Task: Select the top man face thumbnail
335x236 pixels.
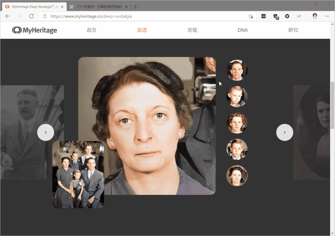Action: pos(237,70)
